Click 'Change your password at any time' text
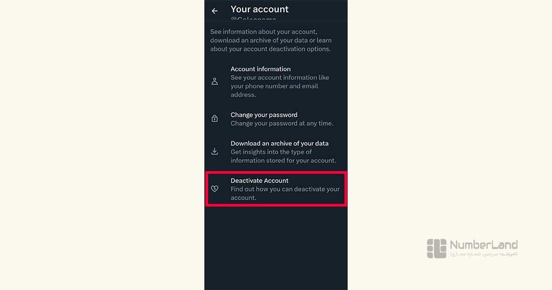552x290 pixels. tap(281, 123)
